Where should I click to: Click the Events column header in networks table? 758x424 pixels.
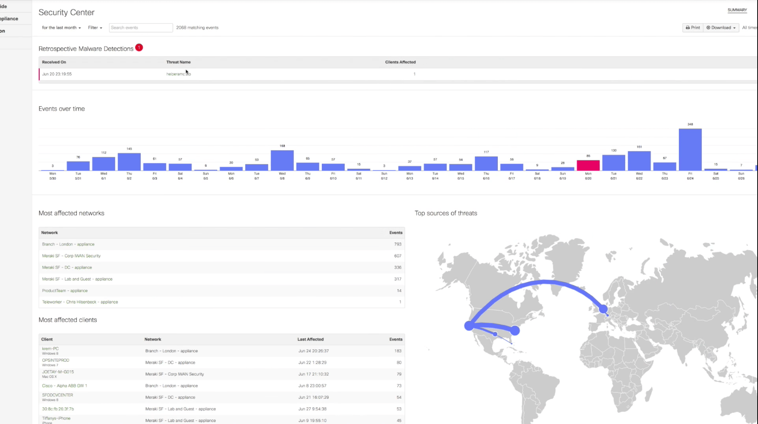tap(396, 233)
